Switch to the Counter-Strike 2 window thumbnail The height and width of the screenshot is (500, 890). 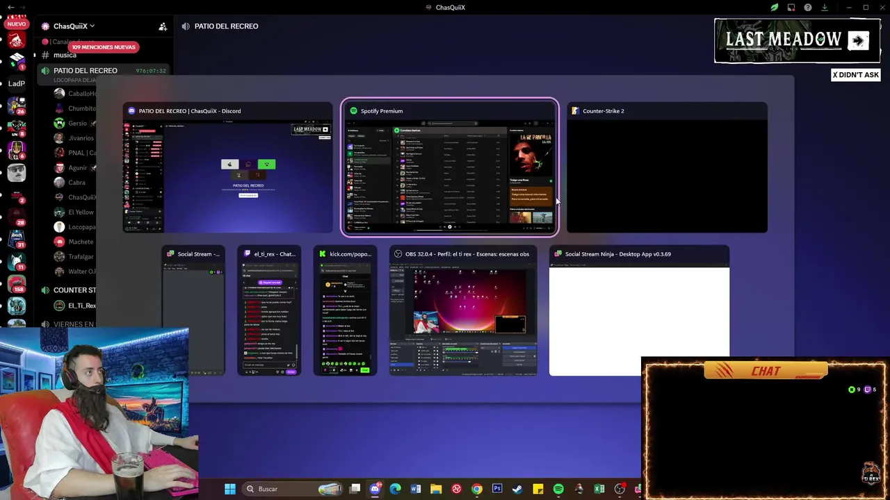pos(667,167)
